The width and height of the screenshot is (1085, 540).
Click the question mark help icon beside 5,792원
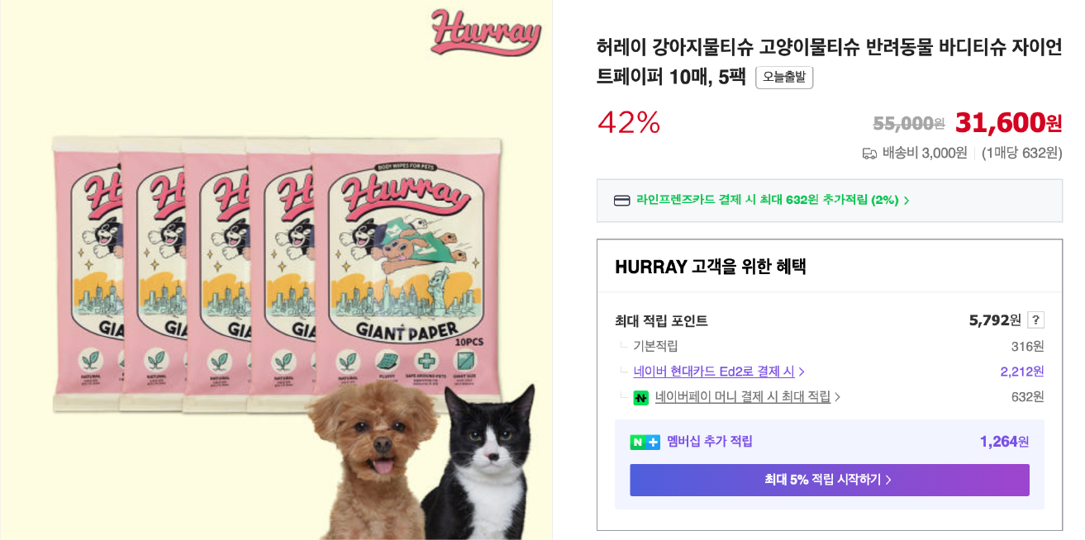click(1036, 320)
